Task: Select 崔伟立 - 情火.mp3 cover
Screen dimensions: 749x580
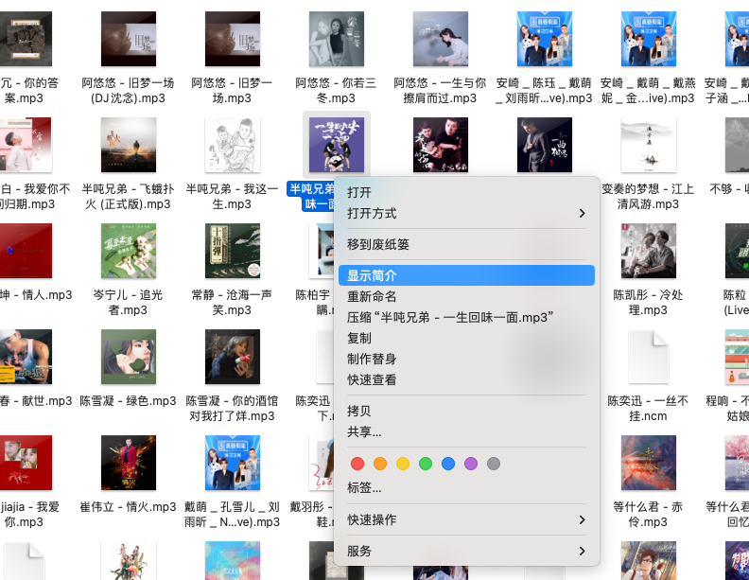Action: coord(129,463)
